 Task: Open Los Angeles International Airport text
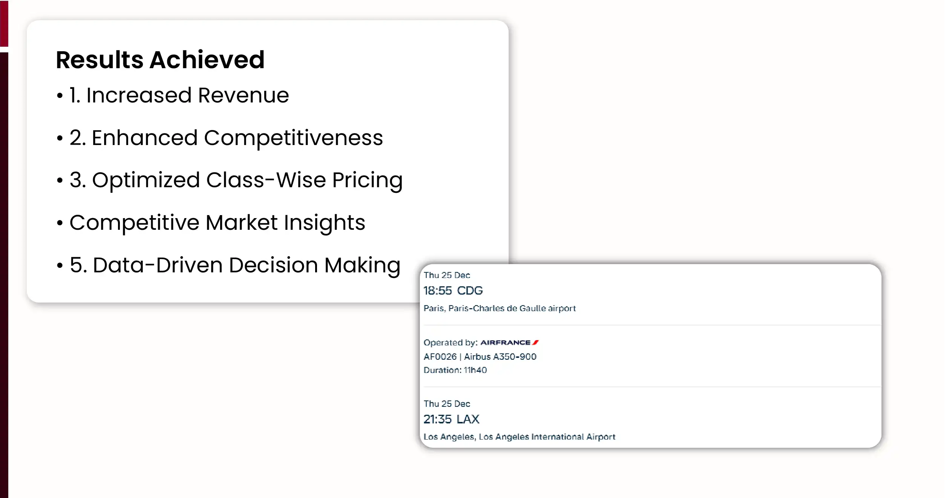519,437
